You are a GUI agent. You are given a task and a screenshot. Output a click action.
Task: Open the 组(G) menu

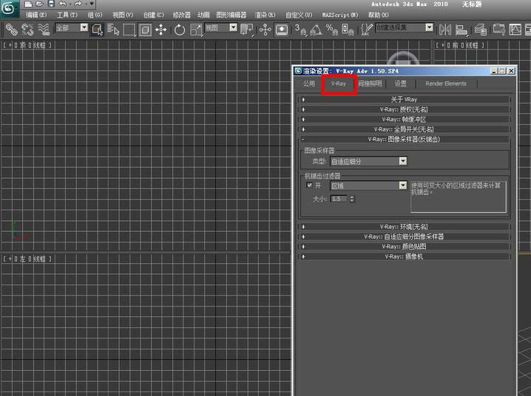coord(95,15)
